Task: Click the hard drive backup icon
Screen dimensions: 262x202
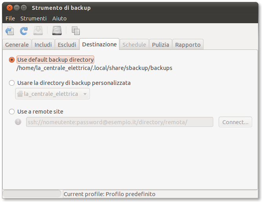Action: pyautogui.click(x=57, y=31)
